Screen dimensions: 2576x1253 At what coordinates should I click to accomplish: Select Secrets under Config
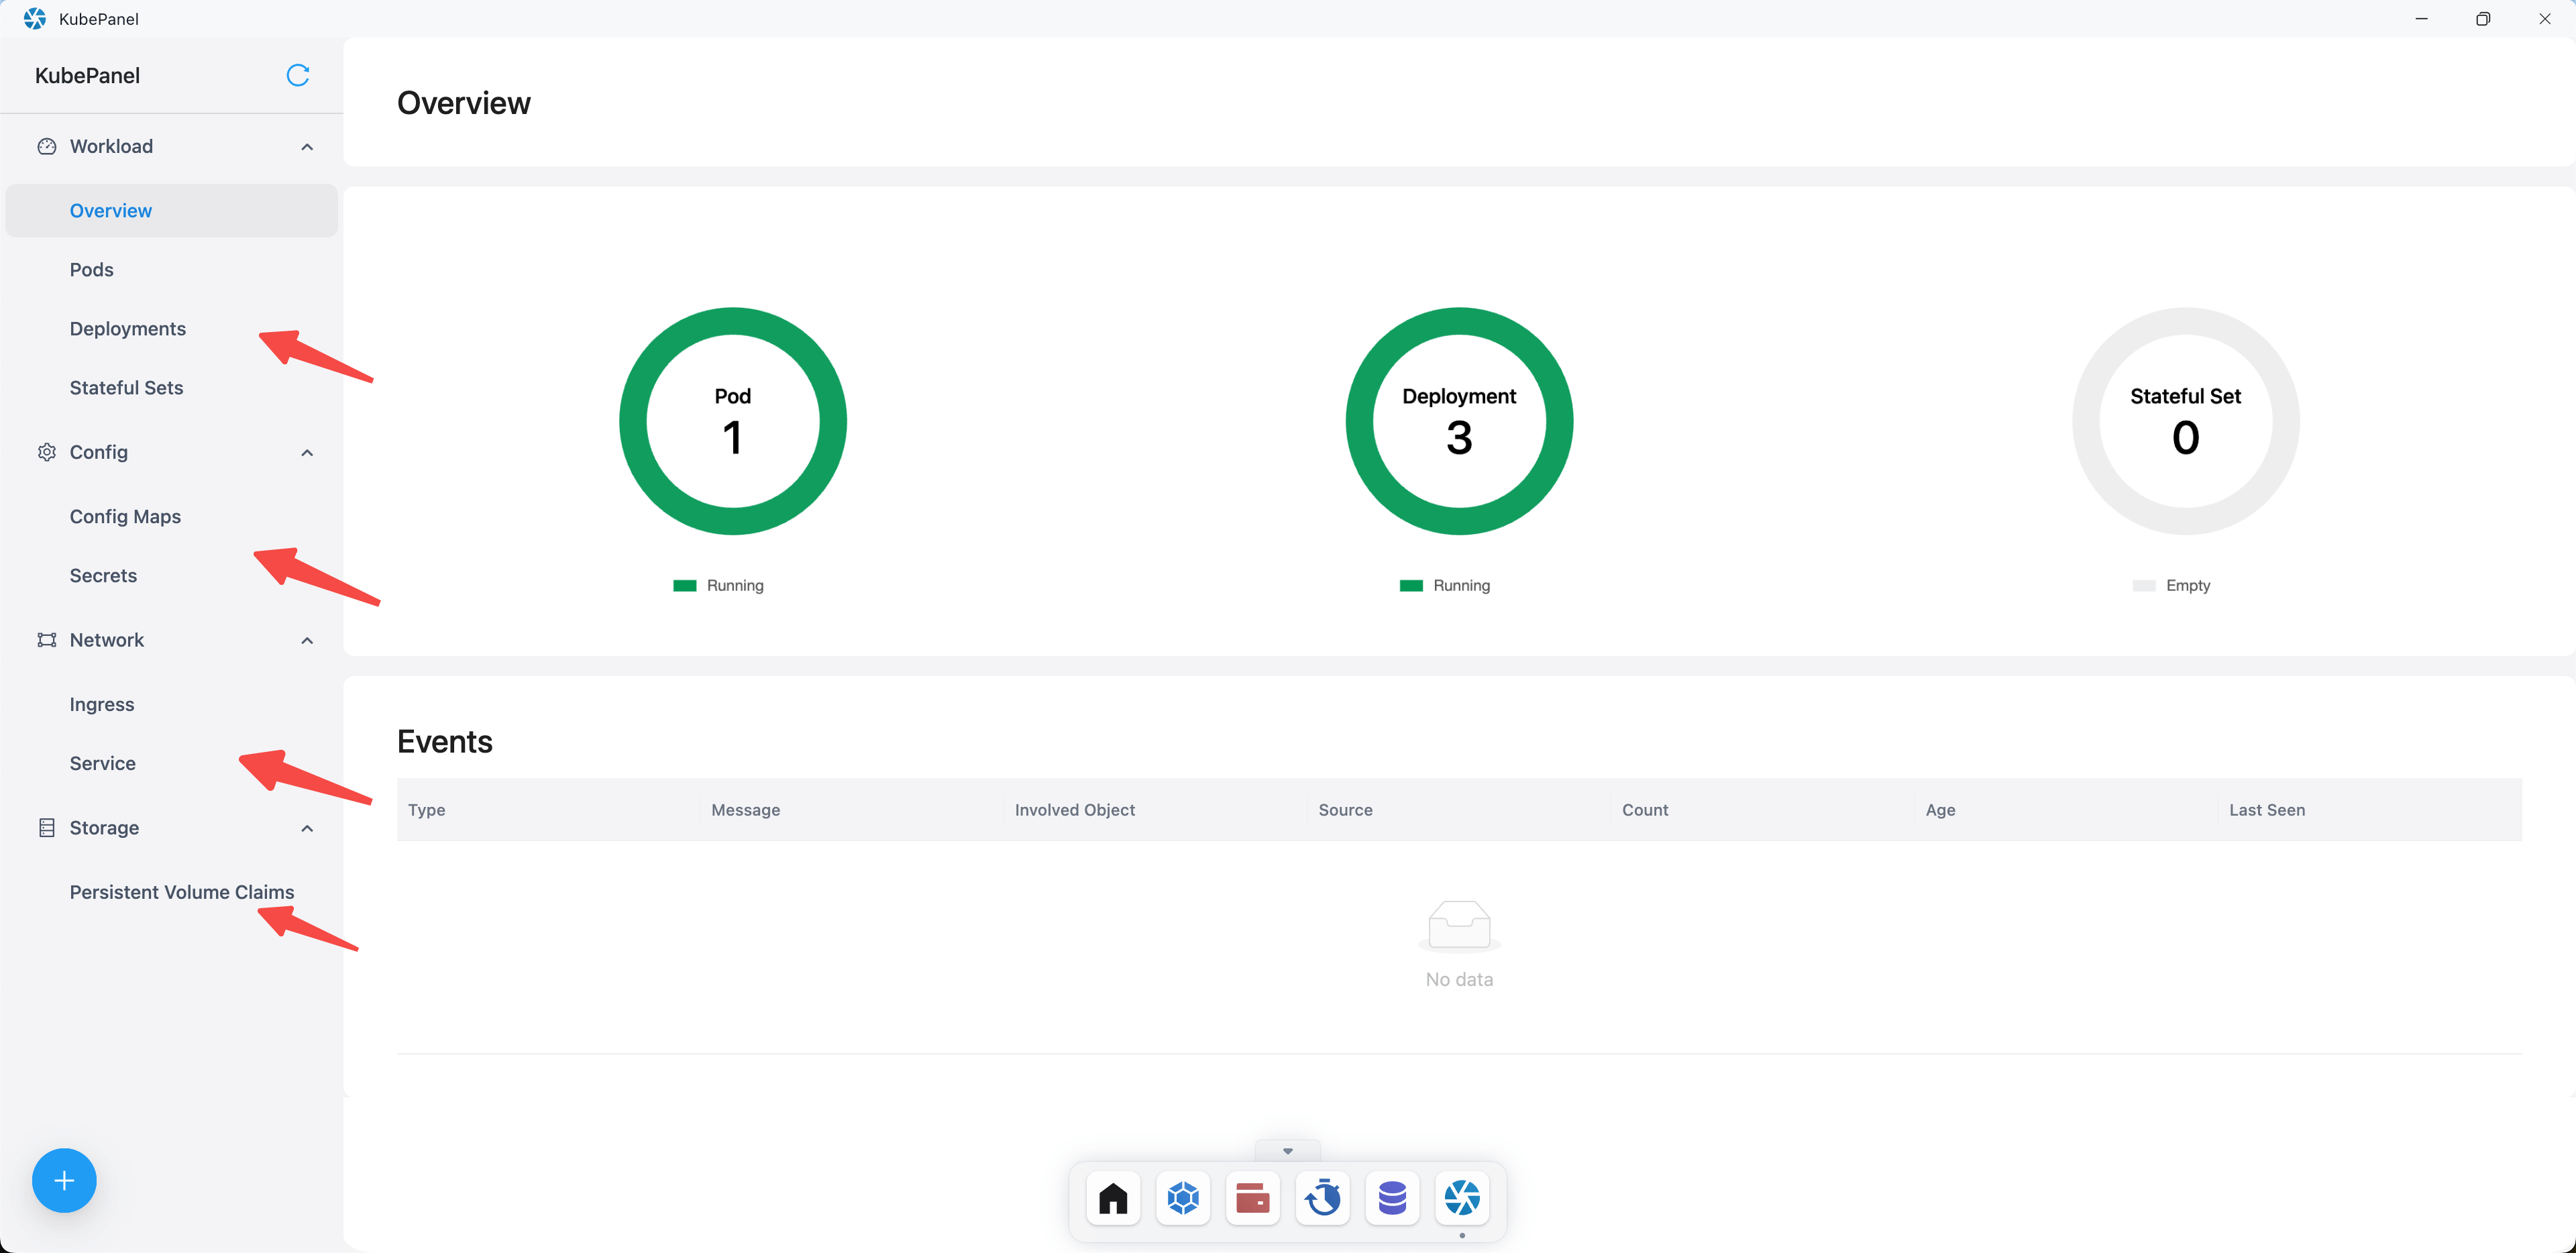(x=103, y=576)
